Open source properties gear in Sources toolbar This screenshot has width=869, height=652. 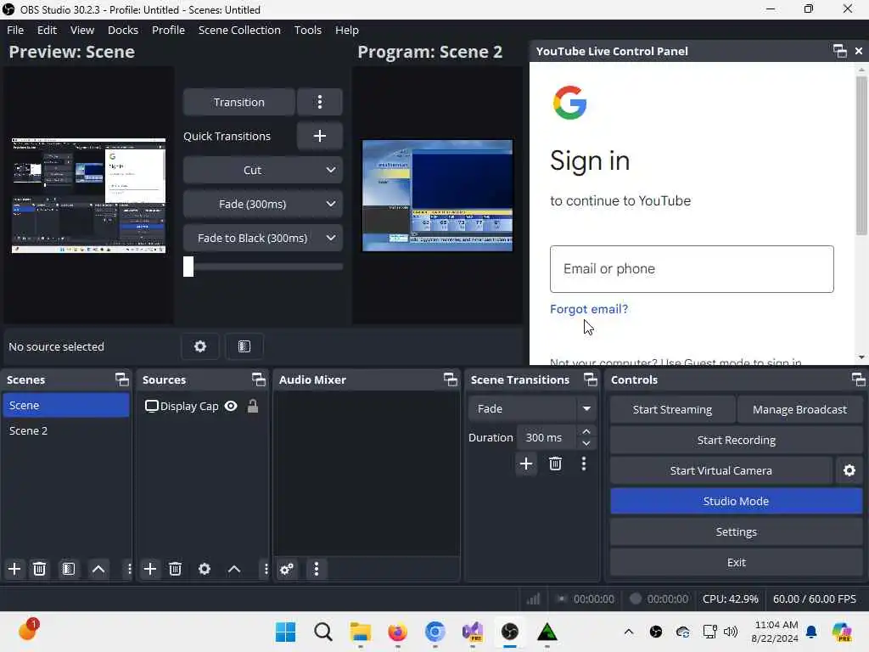coord(205,569)
